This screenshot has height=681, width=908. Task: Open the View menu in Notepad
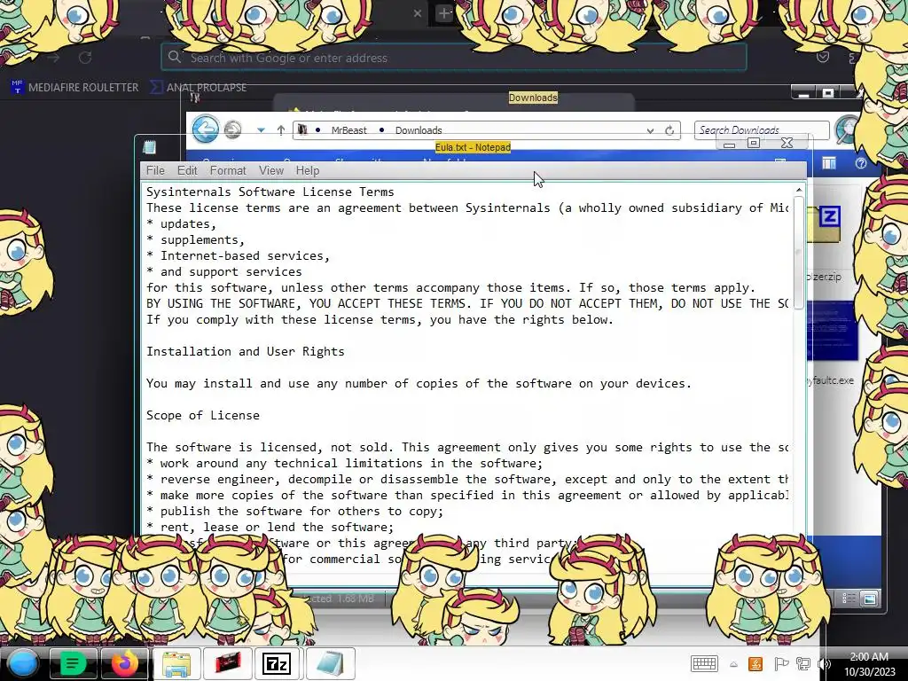271,170
